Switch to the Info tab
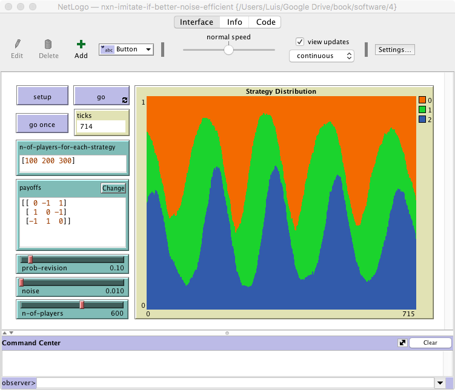Screen dimensions: 455x390 [x=234, y=22]
